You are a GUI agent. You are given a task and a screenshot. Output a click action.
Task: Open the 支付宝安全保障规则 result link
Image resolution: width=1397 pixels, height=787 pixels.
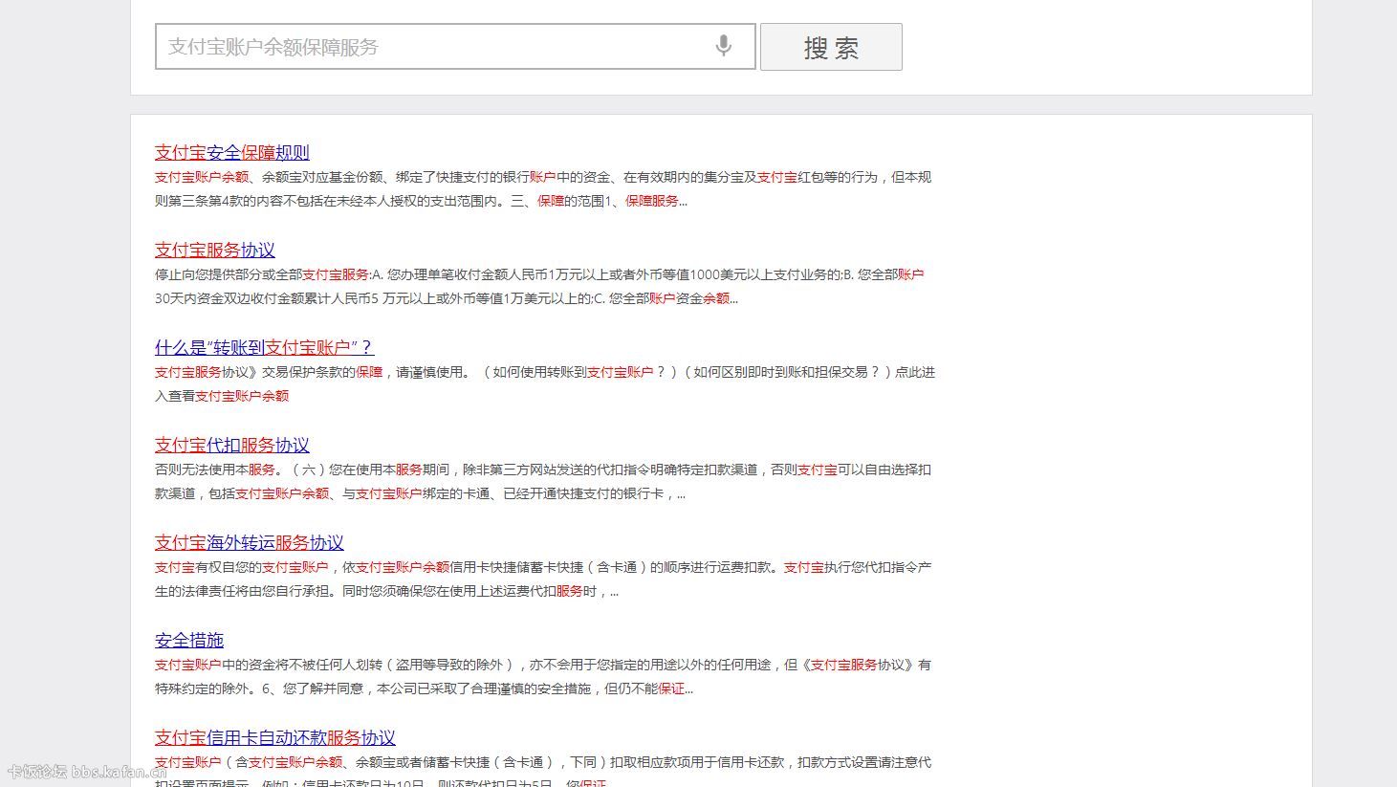(232, 152)
